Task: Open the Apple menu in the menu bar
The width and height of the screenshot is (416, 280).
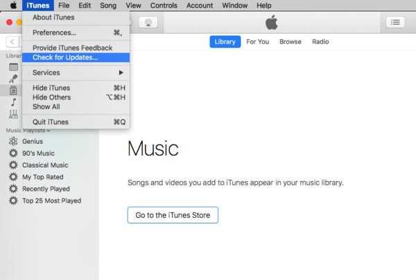Action: [13, 6]
